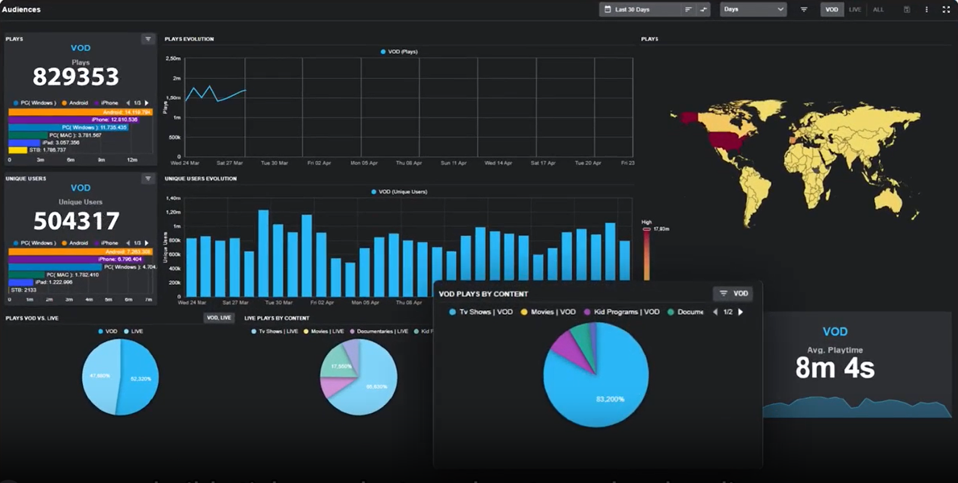Previous legend page in VOD Plays by Content

tap(715, 312)
